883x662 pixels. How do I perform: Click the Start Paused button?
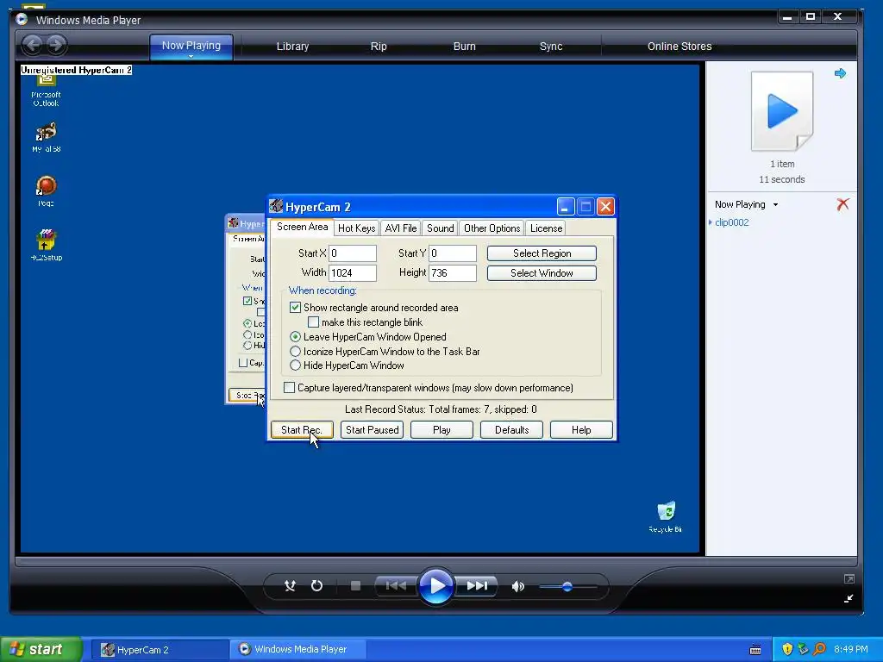pyautogui.click(x=372, y=430)
